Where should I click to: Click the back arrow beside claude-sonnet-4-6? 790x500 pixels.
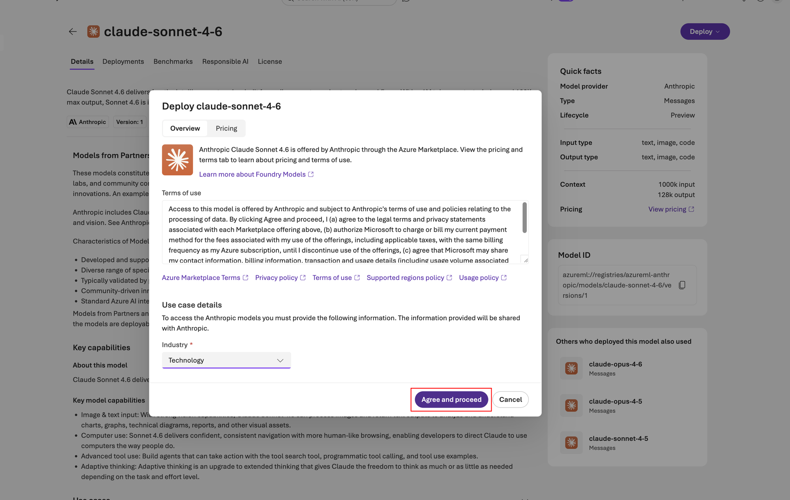(x=73, y=32)
